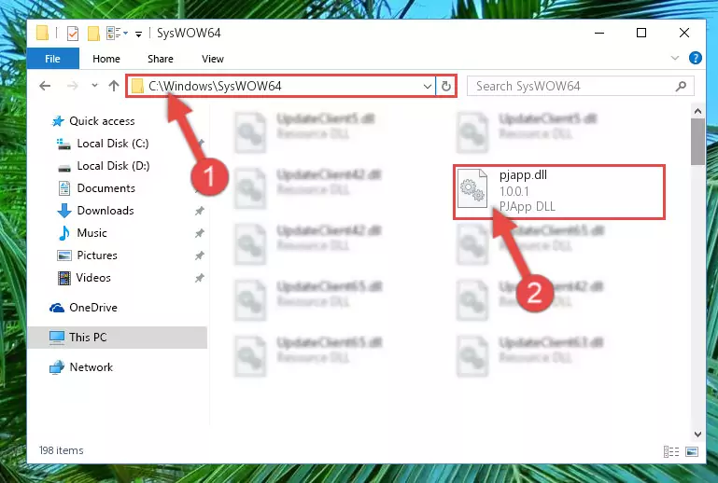The height and width of the screenshot is (483, 718).
Task: Click the Search SysWOW64 box
Action: pyautogui.click(x=580, y=86)
